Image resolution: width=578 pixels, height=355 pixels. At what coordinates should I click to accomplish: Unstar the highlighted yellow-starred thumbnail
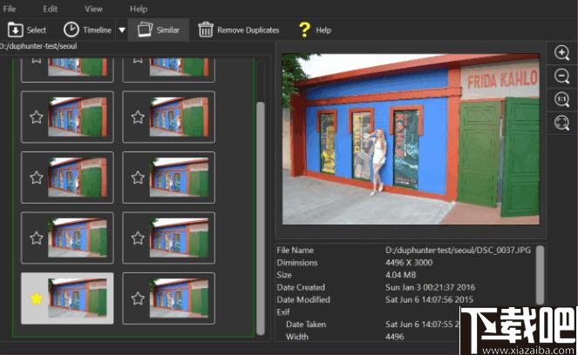pyautogui.click(x=37, y=298)
